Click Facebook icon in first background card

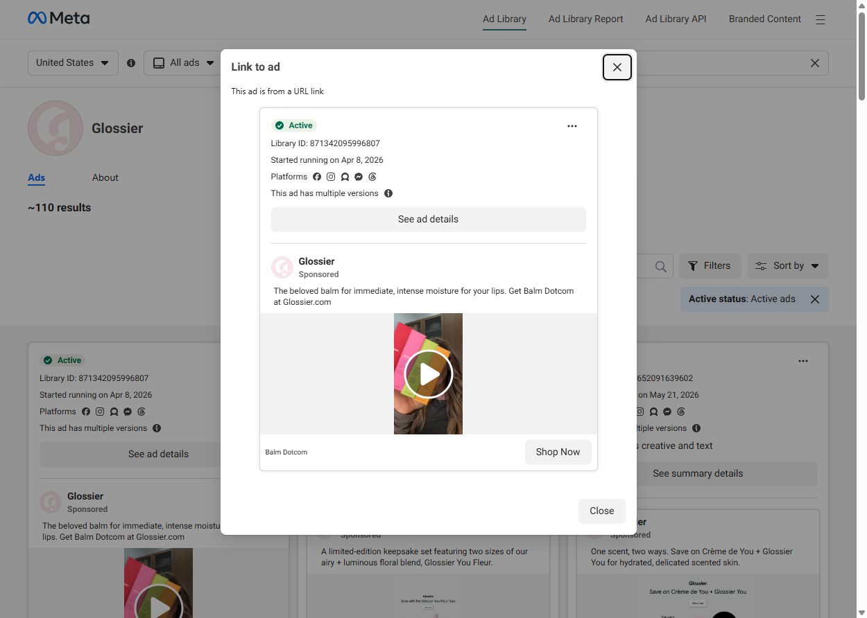(86, 412)
